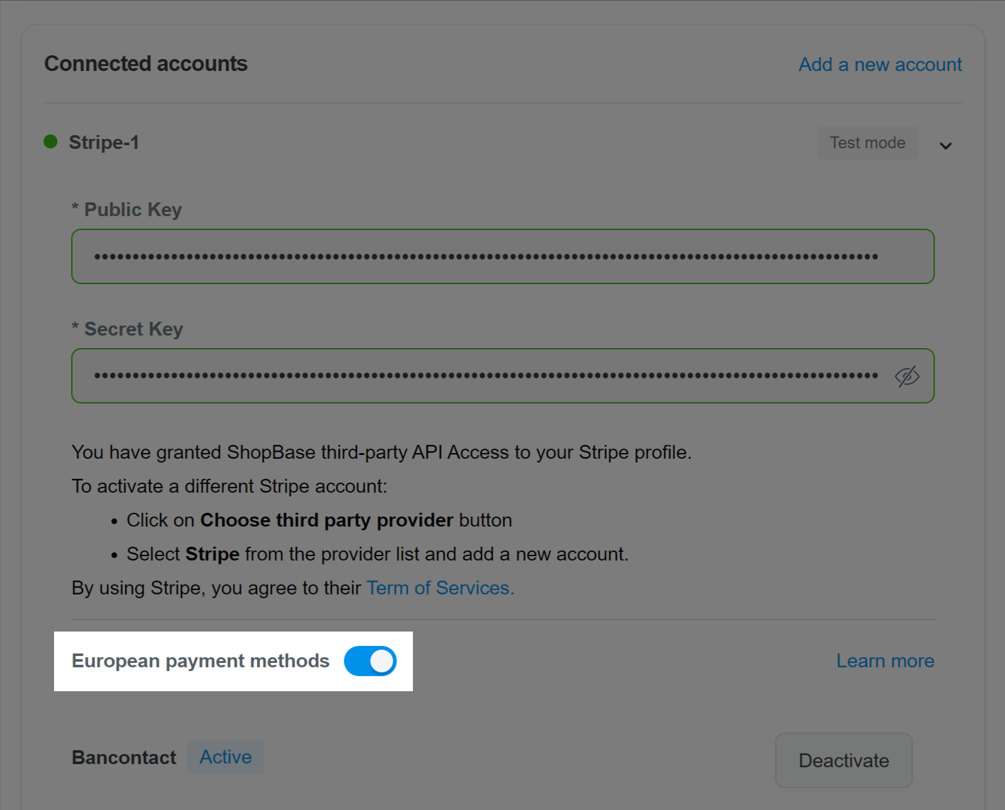
Task: Click the European payment methods label
Action: (x=200, y=661)
